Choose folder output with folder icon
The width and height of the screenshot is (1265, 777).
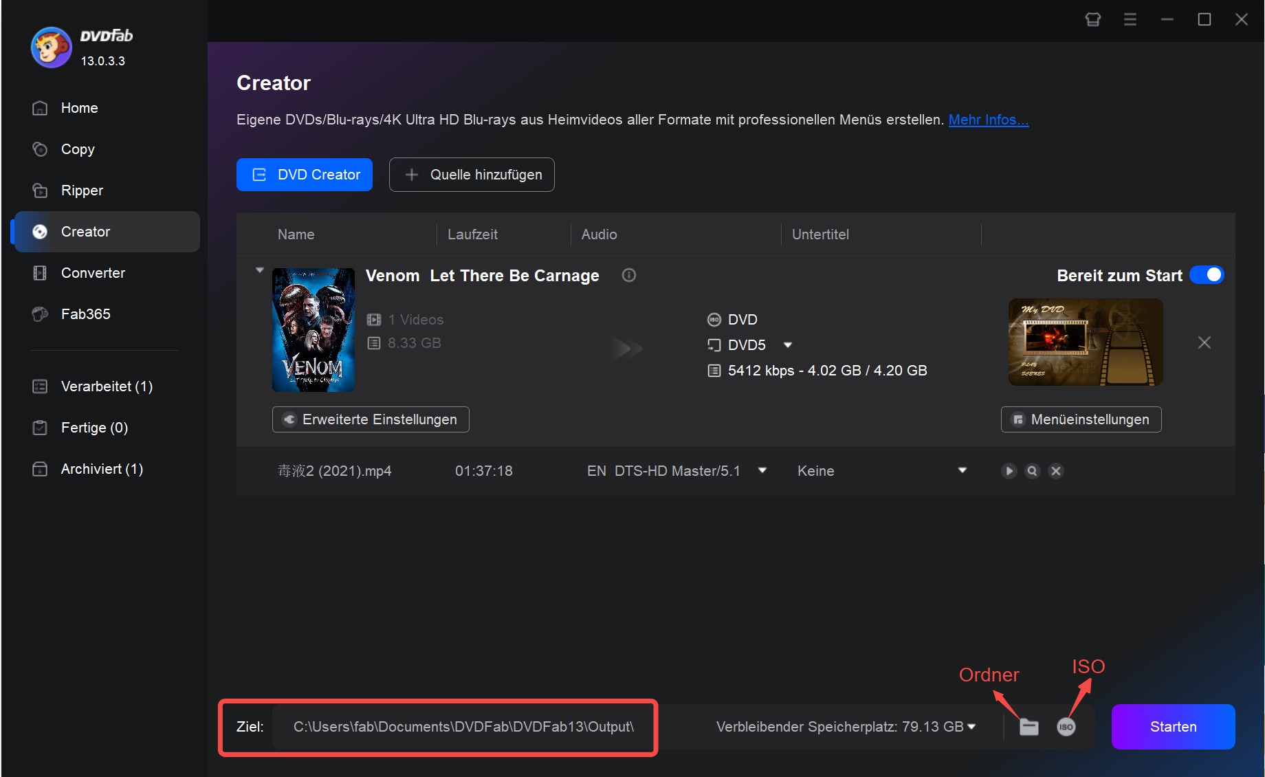pos(1028,727)
